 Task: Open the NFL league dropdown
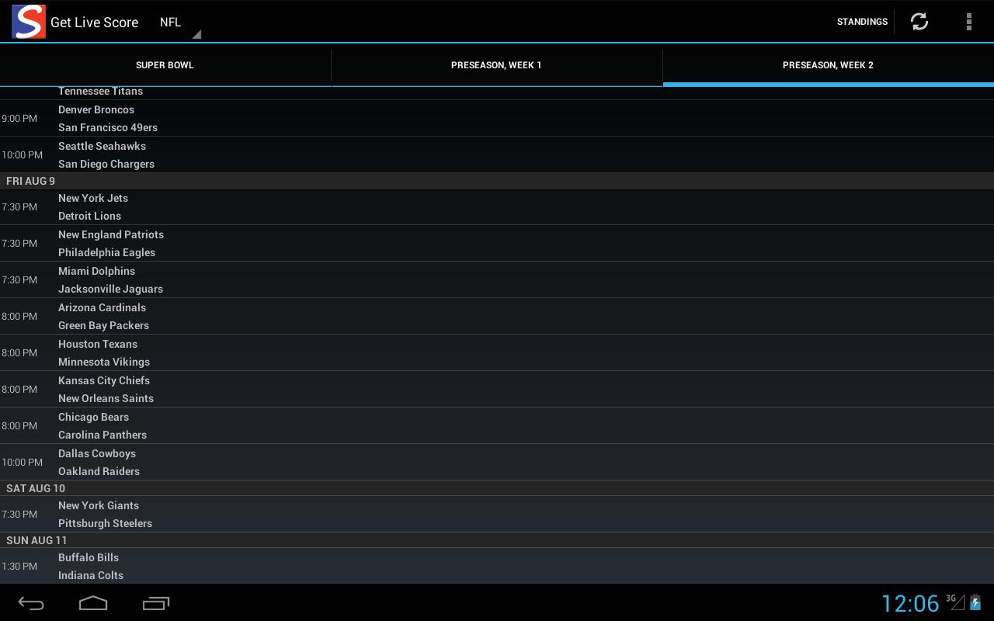coord(179,23)
